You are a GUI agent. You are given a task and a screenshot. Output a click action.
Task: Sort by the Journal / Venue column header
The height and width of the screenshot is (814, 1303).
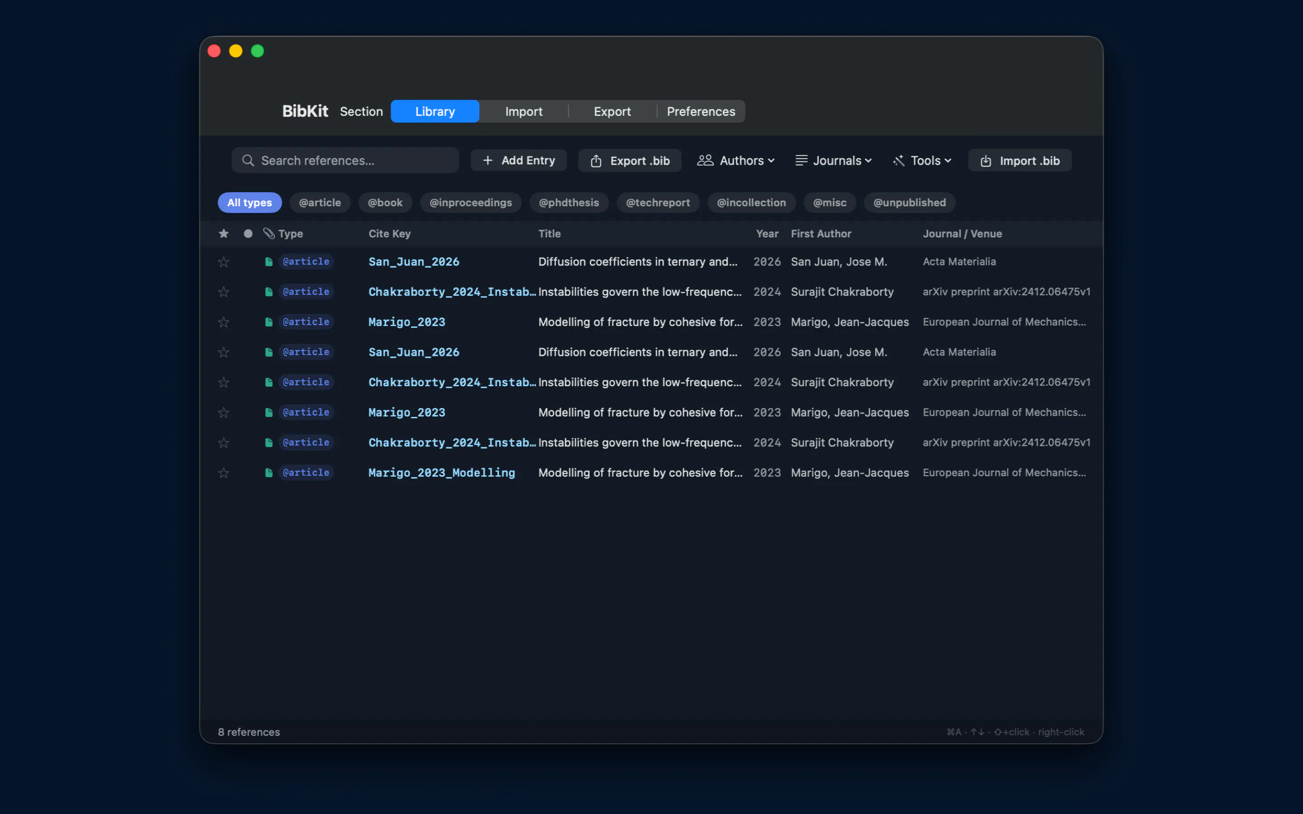coord(962,234)
